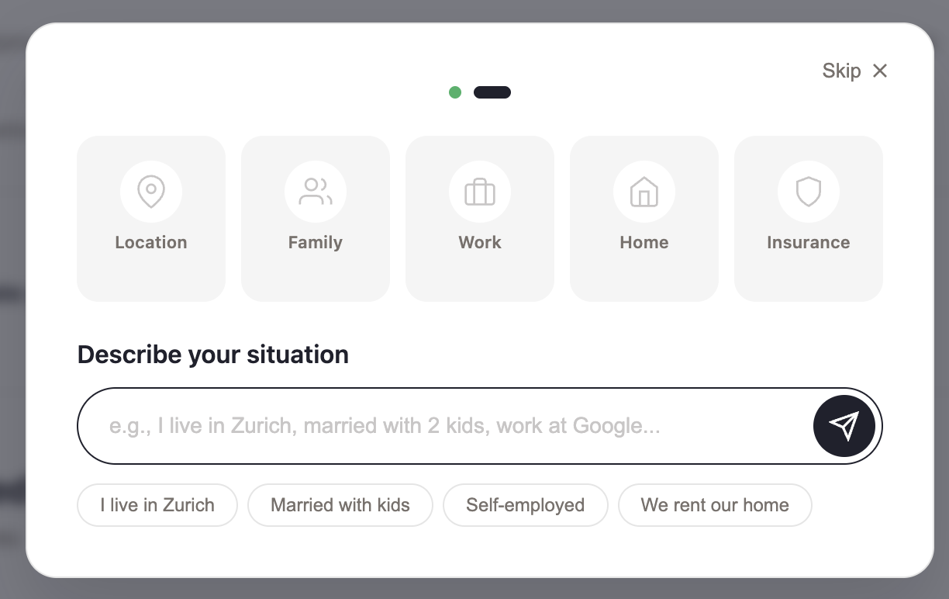Viewport: 949px width, 599px height.
Task: Select the Location pin icon
Action: click(151, 192)
